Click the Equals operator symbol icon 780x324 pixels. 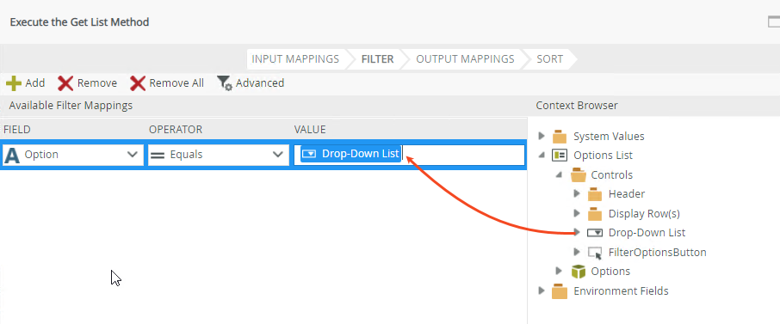(x=158, y=155)
